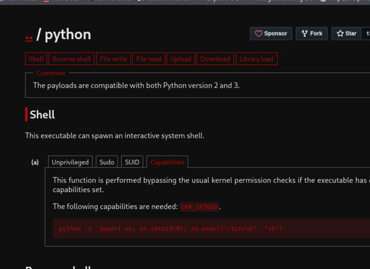The image size is (370, 269).
Task: Click the python page title
Action: (x=68, y=35)
